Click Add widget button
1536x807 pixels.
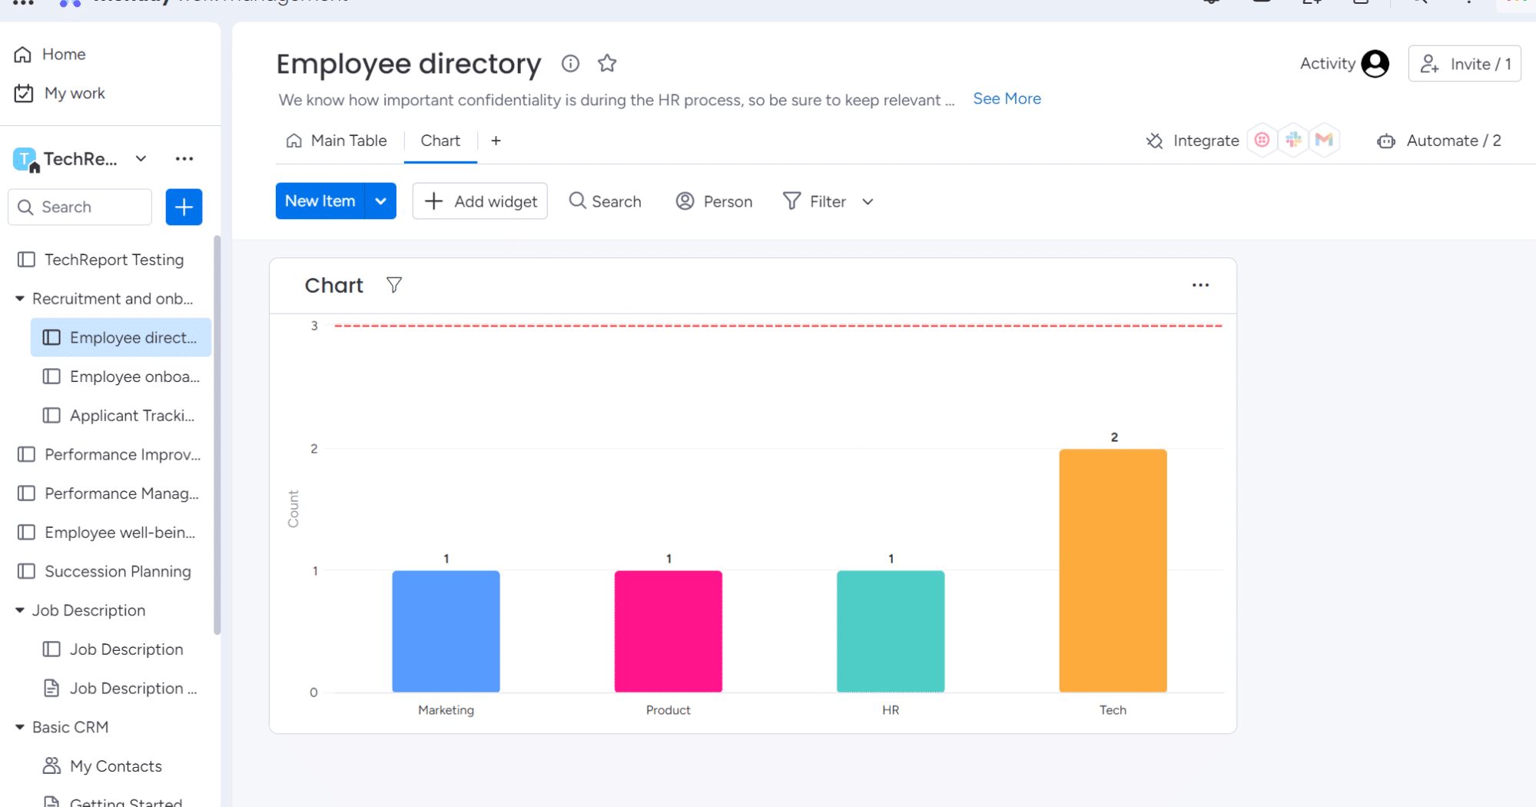480,201
